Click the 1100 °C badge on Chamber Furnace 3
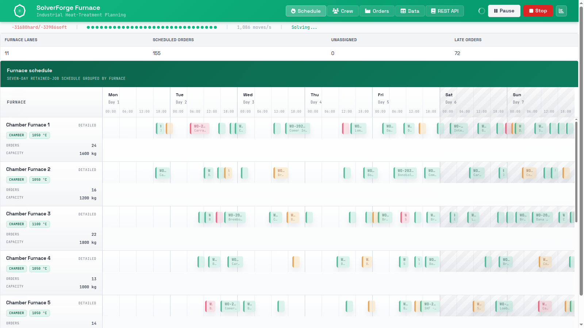Viewport: 584px width, 328px height. click(x=39, y=224)
